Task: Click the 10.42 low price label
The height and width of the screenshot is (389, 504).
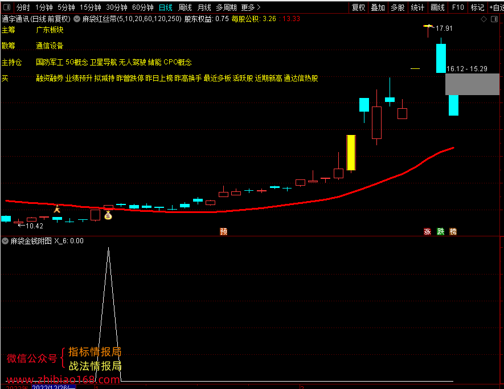Action: [x=34, y=226]
